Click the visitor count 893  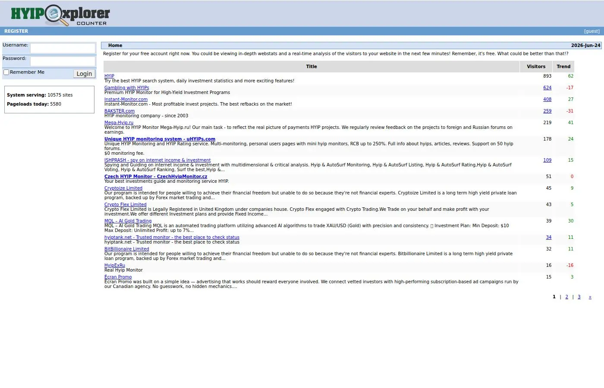click(x=547, y=76)
